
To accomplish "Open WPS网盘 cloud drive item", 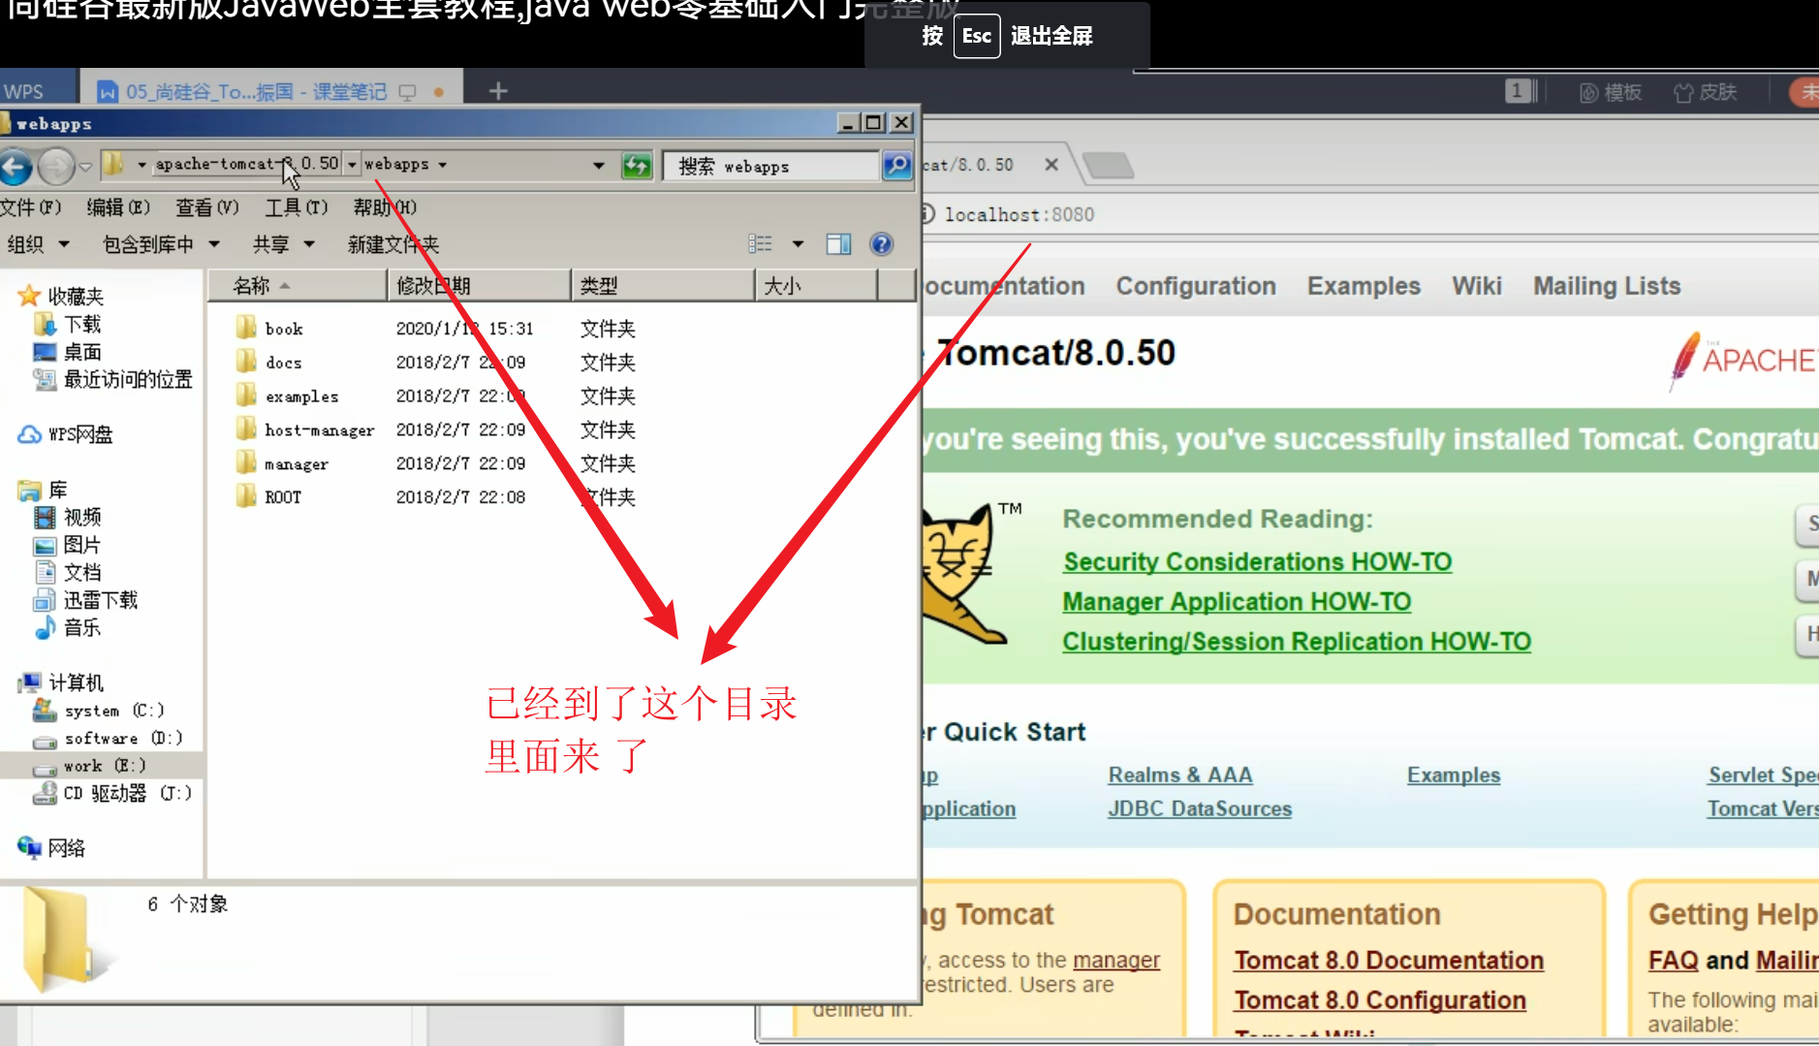I will coord(65,434).
